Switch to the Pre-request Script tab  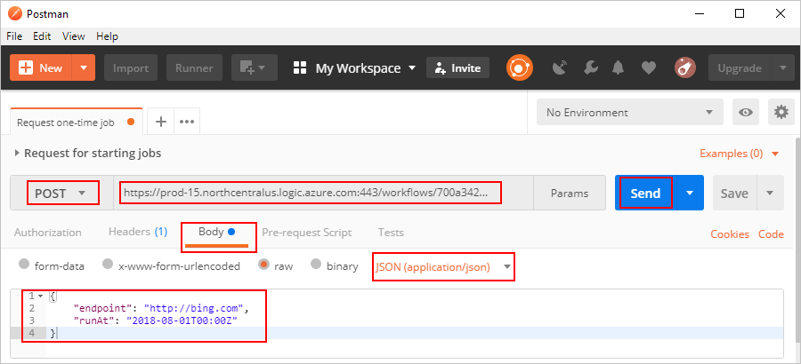pos(306,233)
